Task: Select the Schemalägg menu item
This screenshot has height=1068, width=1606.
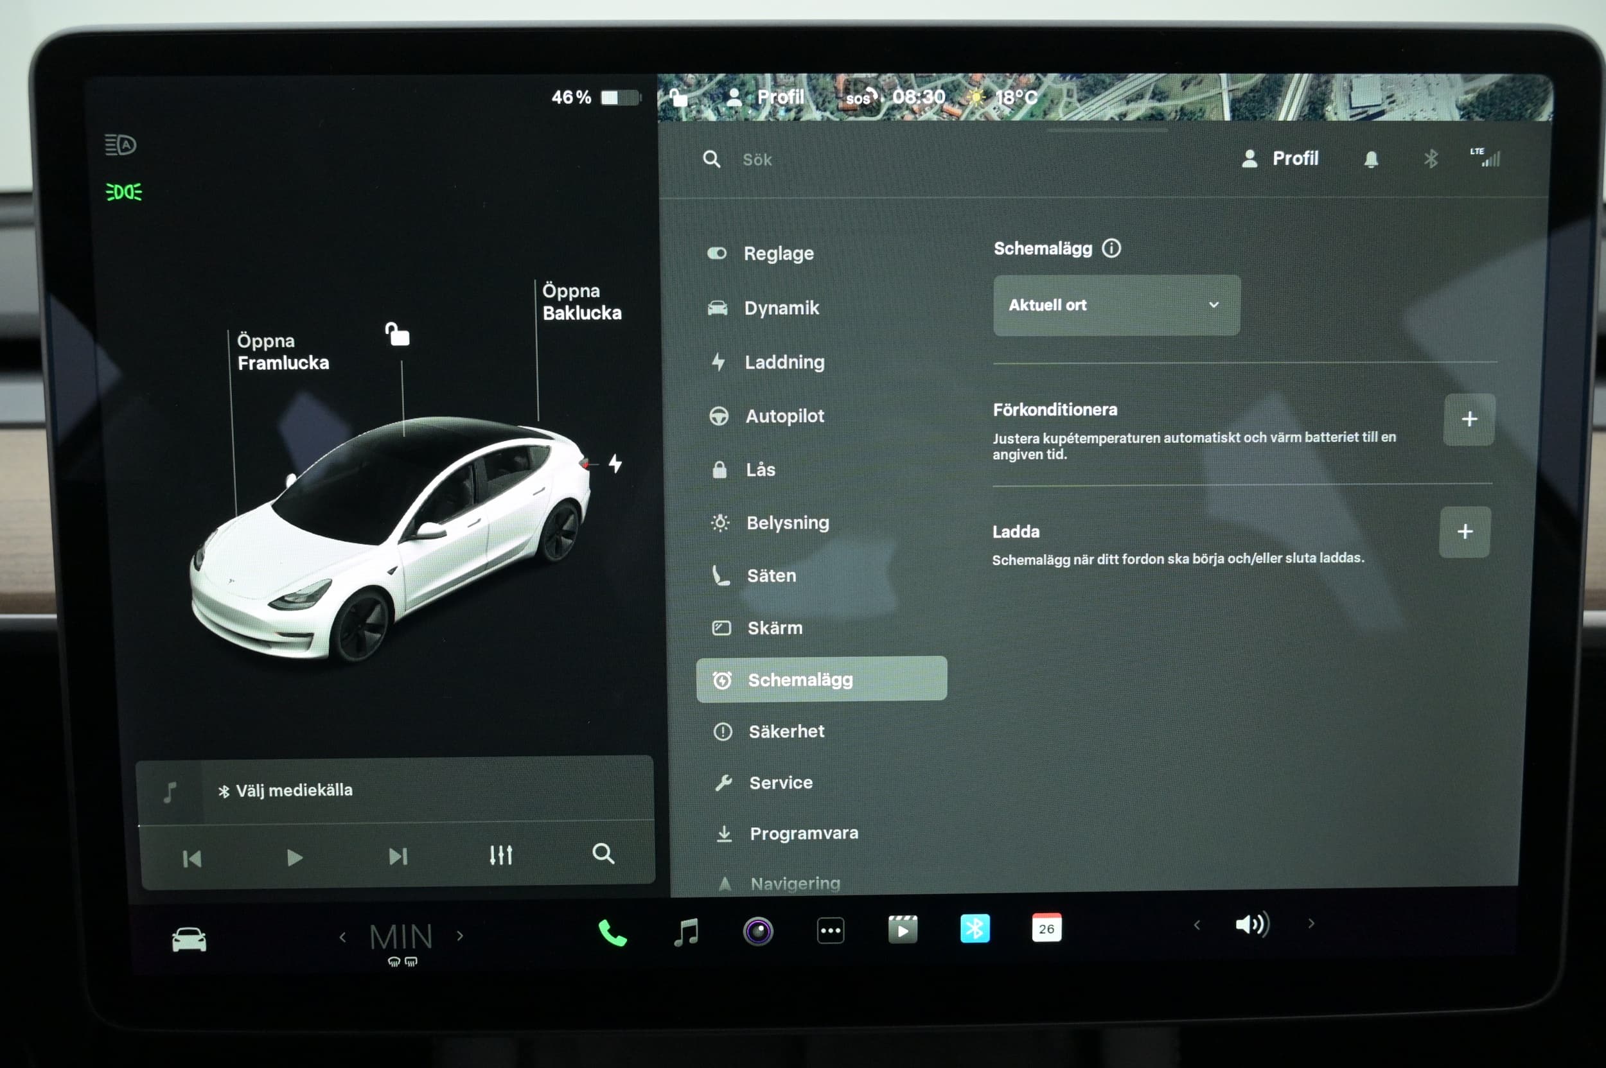Action: [x=821, y=679]
